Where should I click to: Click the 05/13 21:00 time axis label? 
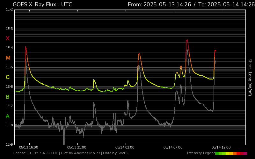[x=77, y=147]
